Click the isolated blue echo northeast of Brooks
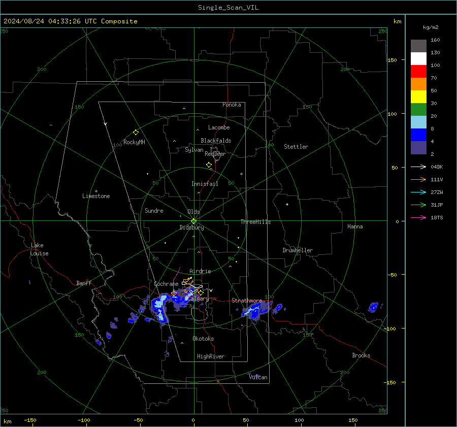 [373, 307]
